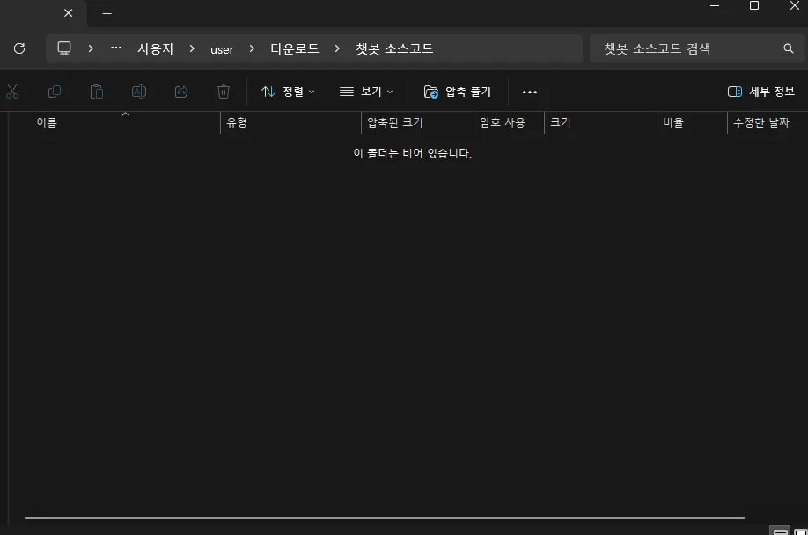Open the 압축 풀기 extract command
The width and height of the screenshot is (808, 535).
(458, 92)
